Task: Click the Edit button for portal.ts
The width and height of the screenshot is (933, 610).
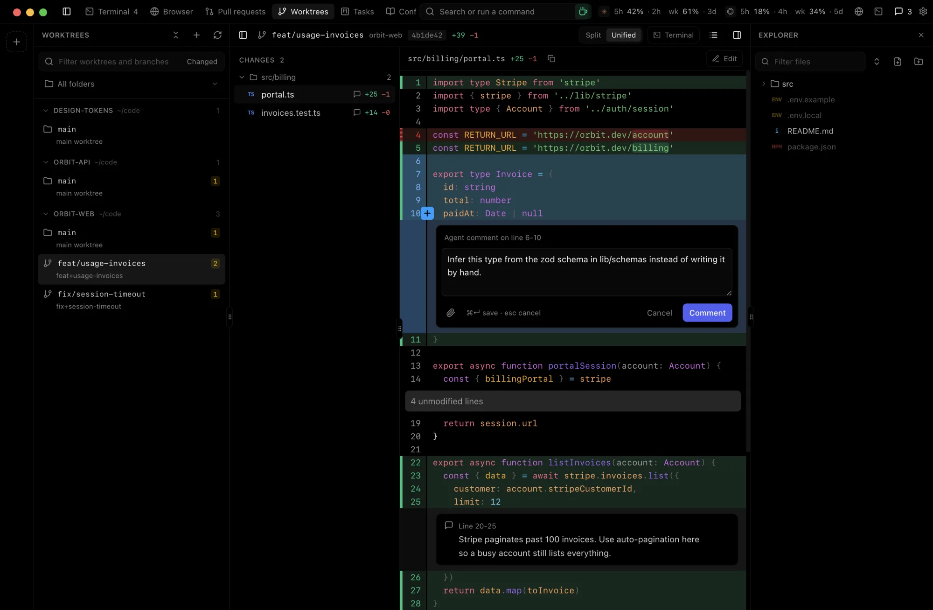Action: point(724,59)
